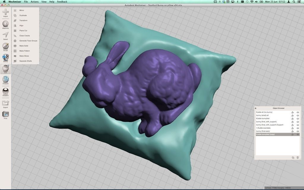Click target icon beside Kudde.stl (no-bunny)
The image size is (304, 190).
pos(292,112)
